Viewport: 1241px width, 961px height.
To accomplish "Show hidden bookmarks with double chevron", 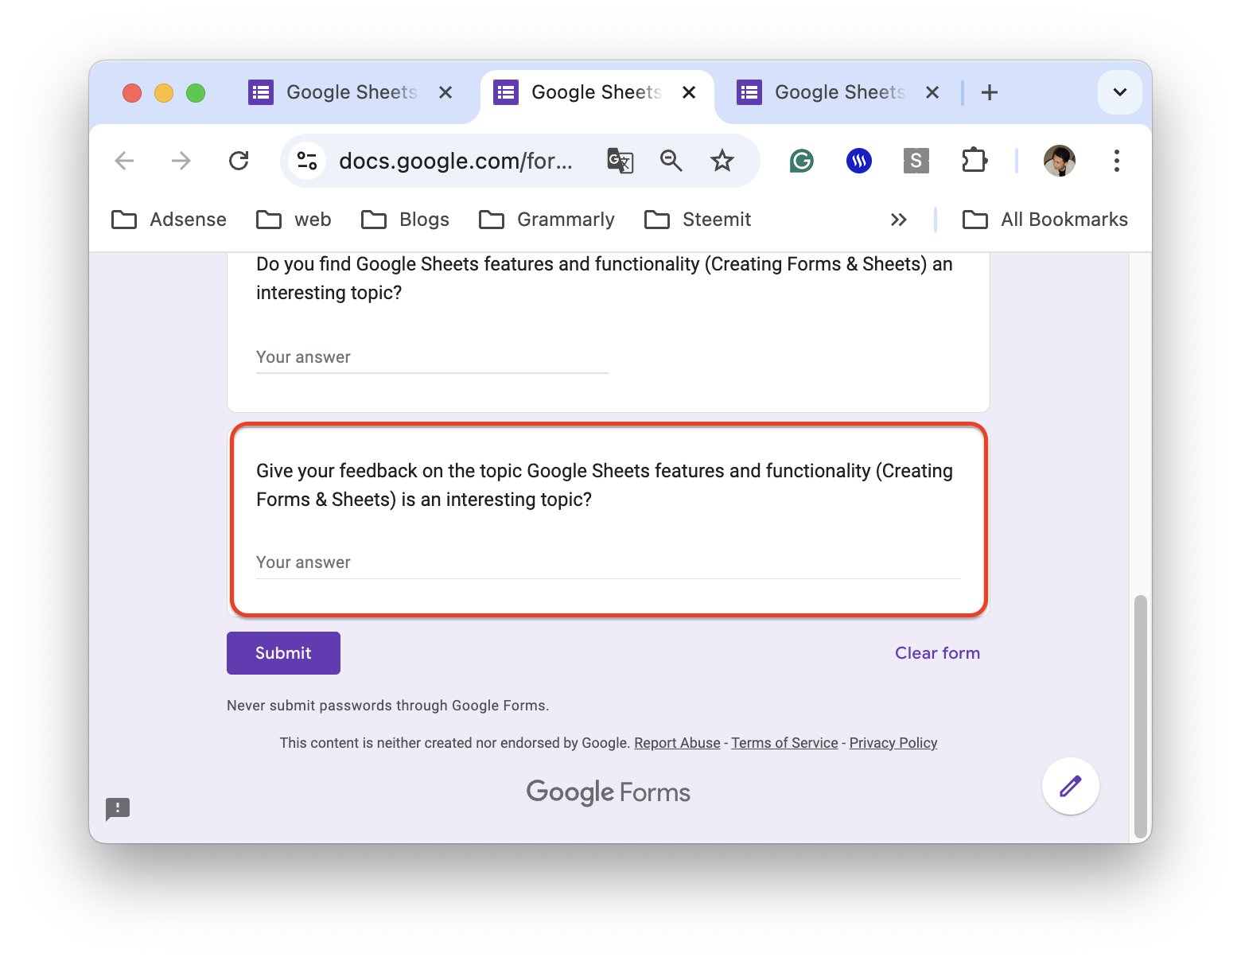I will tap(899, 220).
